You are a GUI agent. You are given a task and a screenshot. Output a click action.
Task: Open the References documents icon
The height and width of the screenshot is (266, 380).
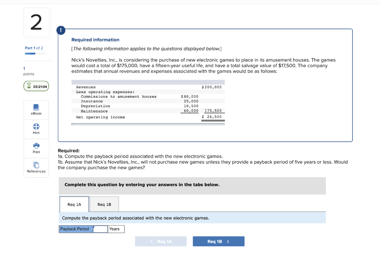tap(36, 165)
